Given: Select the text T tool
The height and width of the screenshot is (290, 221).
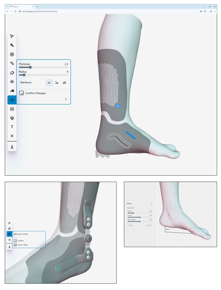Looking at the screenshot, I should click(12, 127).
